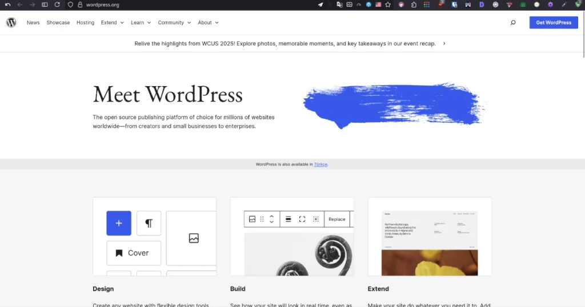Image resolution: width=585 pixels, height=307 pixels.
Task: Open the News menu item
Action: (x=33, y=22)
